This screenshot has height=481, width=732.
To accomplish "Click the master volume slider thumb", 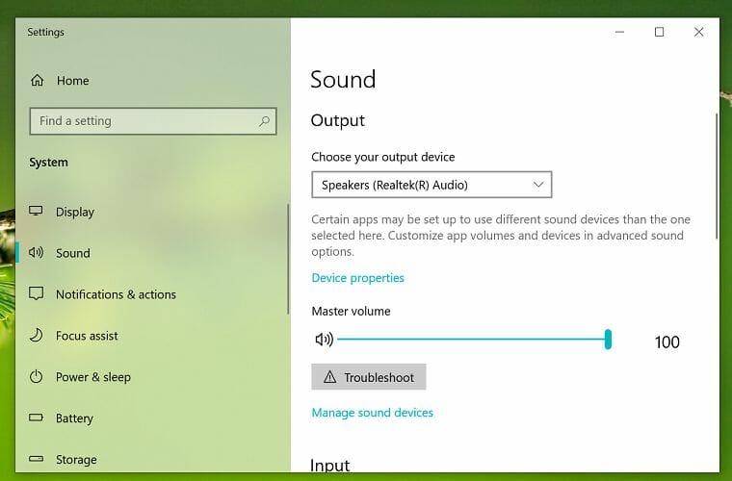I will click(608, 339).
